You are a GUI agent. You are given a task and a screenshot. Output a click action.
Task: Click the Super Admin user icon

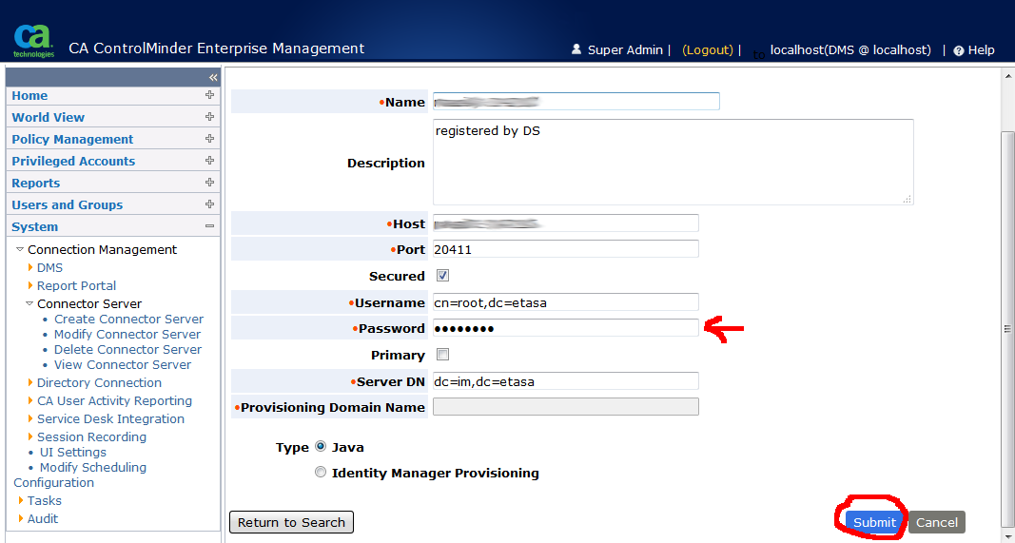pos(576,49)
